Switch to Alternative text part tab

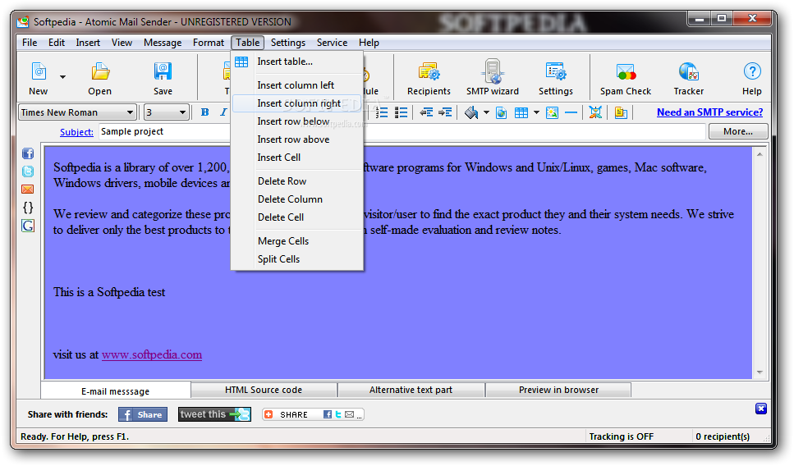pos(411,390)
